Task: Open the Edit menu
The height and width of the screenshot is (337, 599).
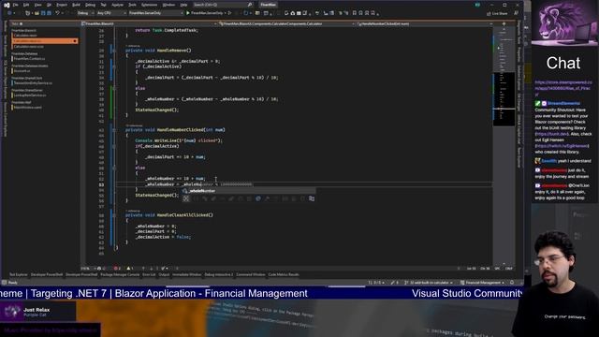Action: coord(26,5)
